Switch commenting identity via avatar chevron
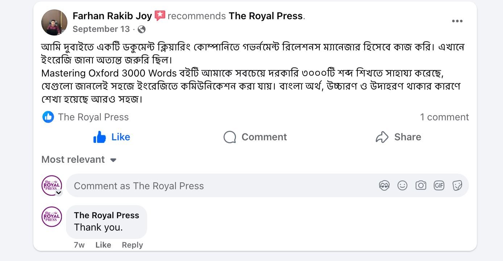This screenshot has width=503, height=261. tap(59, 193)
